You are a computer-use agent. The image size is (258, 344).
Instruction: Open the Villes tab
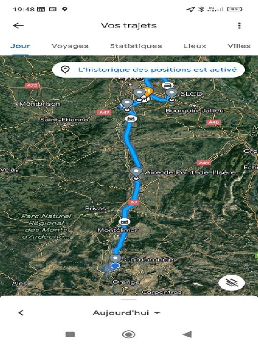(239, 46)
